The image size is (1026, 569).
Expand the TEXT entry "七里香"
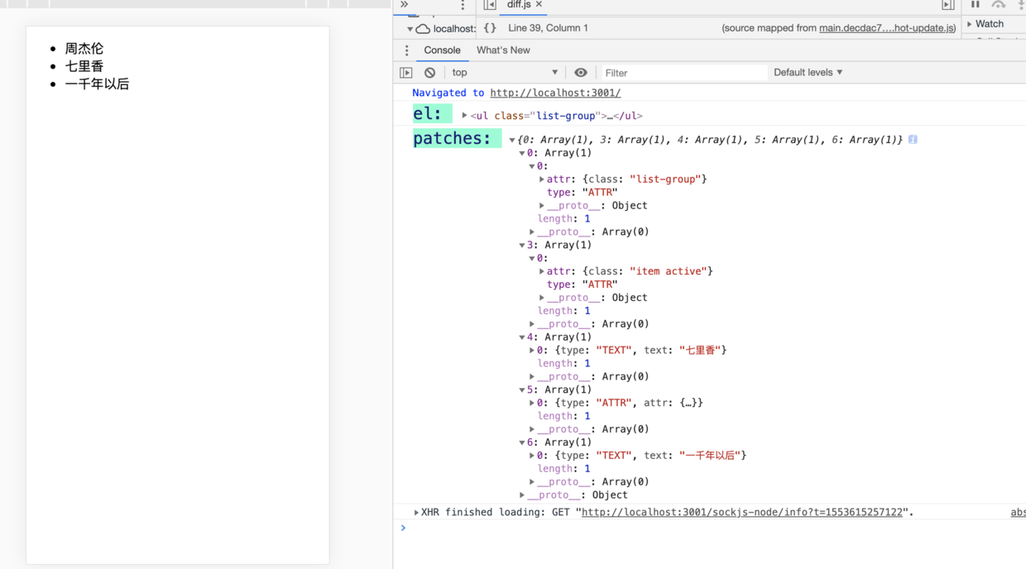coord(532,351)
